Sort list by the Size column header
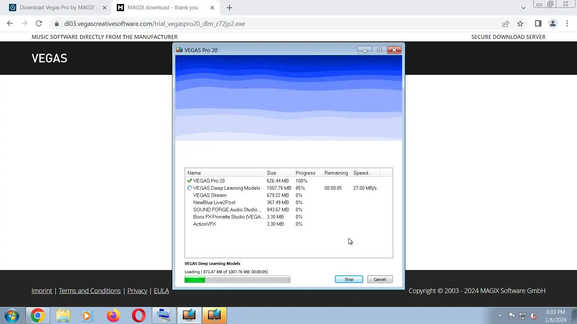 tap(279, 173)
